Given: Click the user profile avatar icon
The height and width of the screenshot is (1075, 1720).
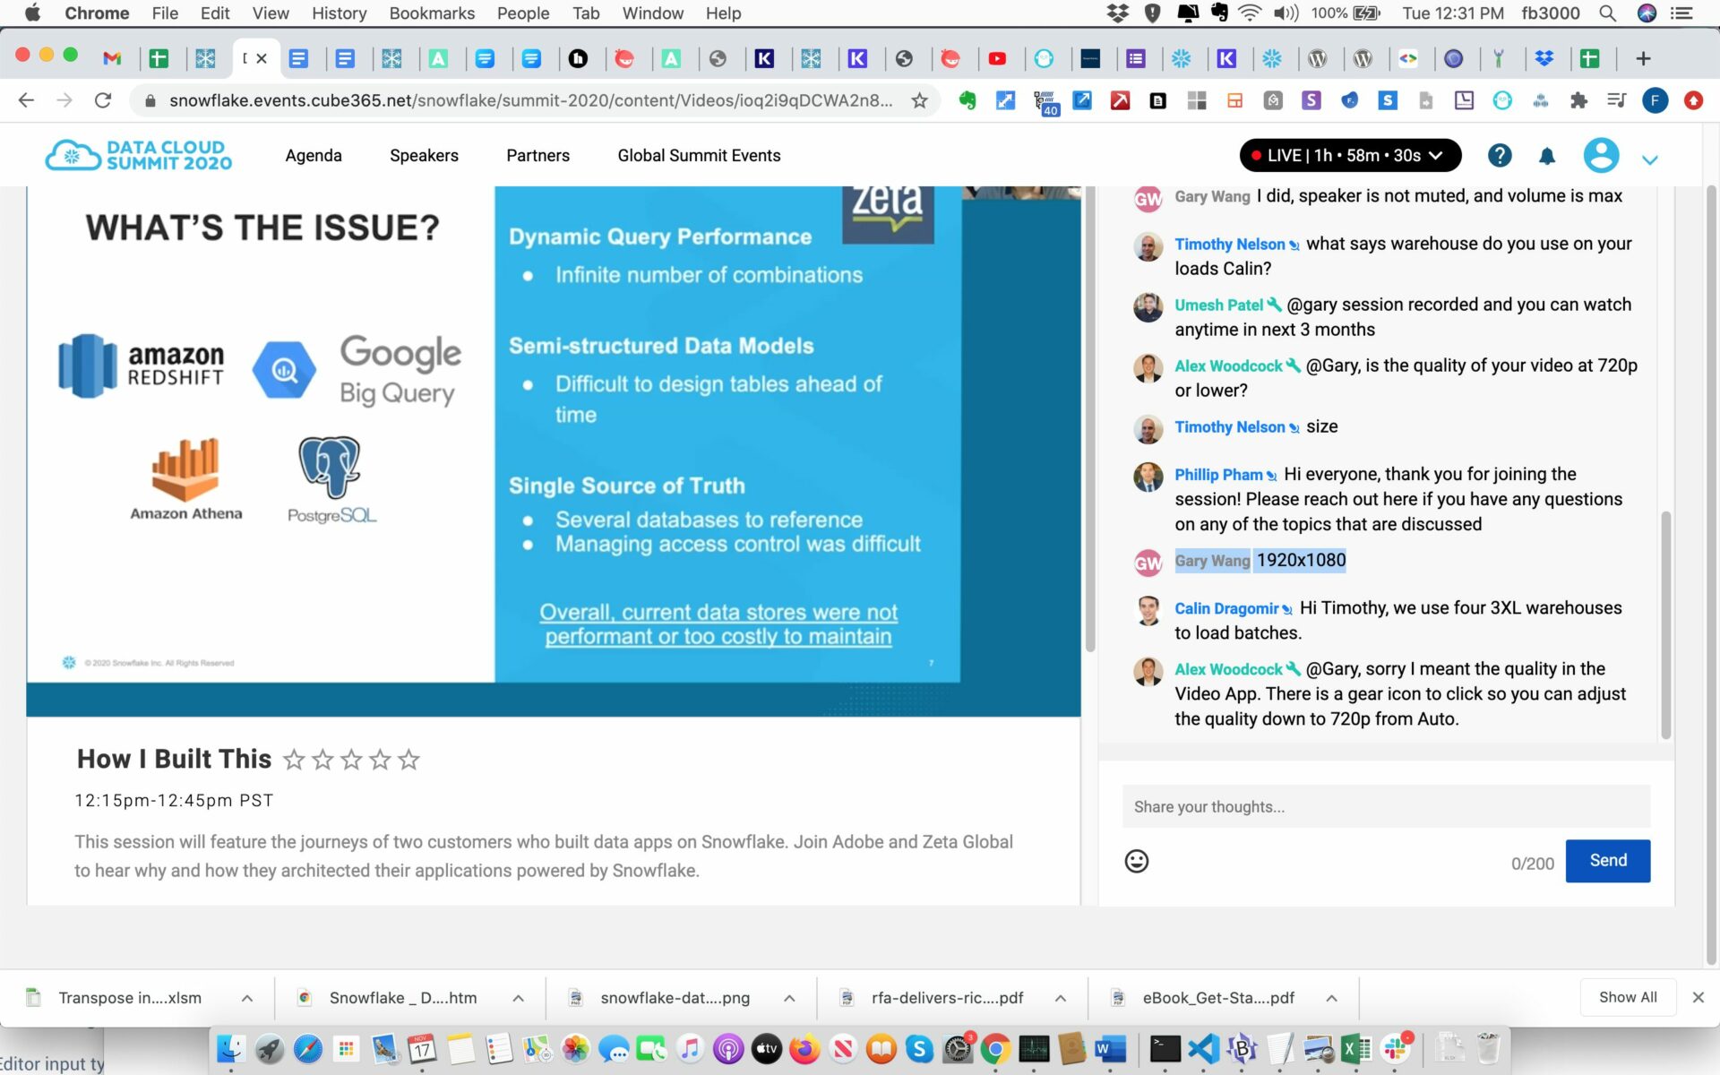Looking at the screenshot, I should pos(1600,156).
